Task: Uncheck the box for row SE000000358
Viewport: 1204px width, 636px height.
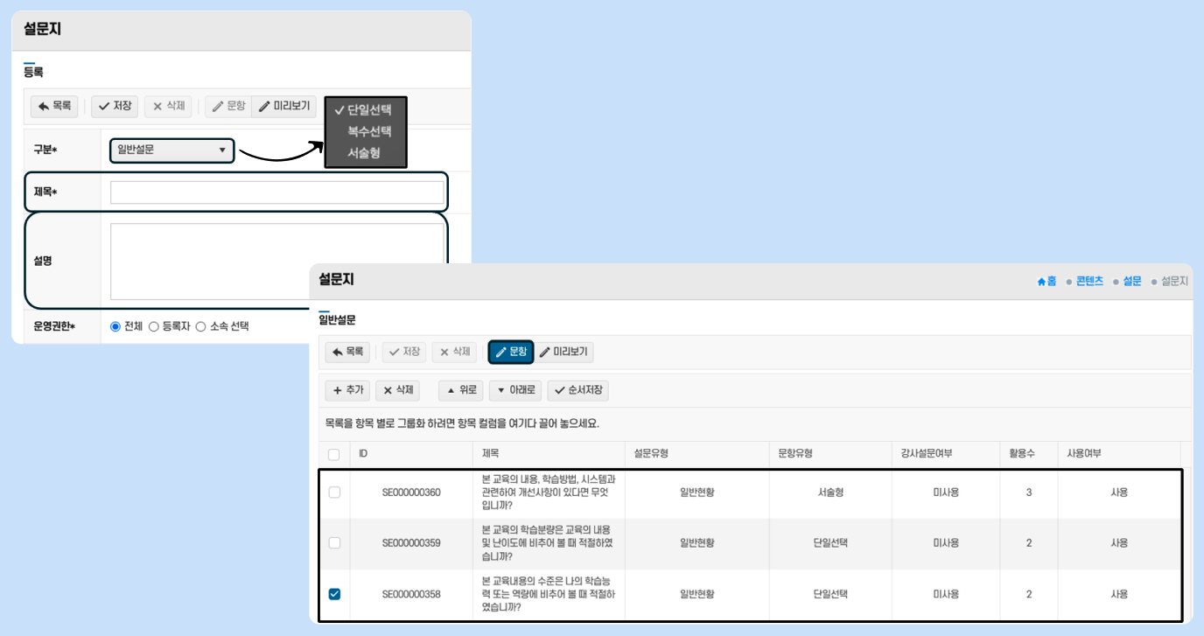Action: 334,594
